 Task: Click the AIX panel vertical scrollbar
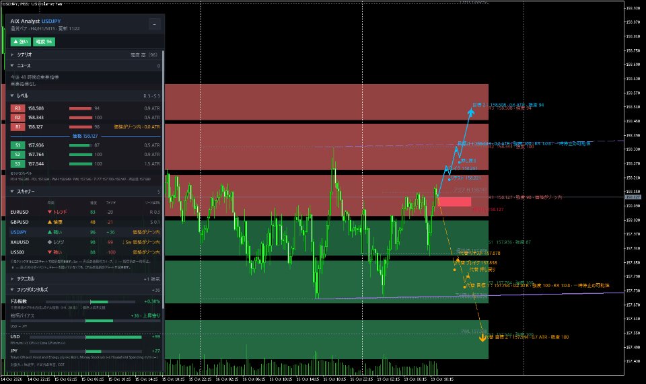click(164, 179)
